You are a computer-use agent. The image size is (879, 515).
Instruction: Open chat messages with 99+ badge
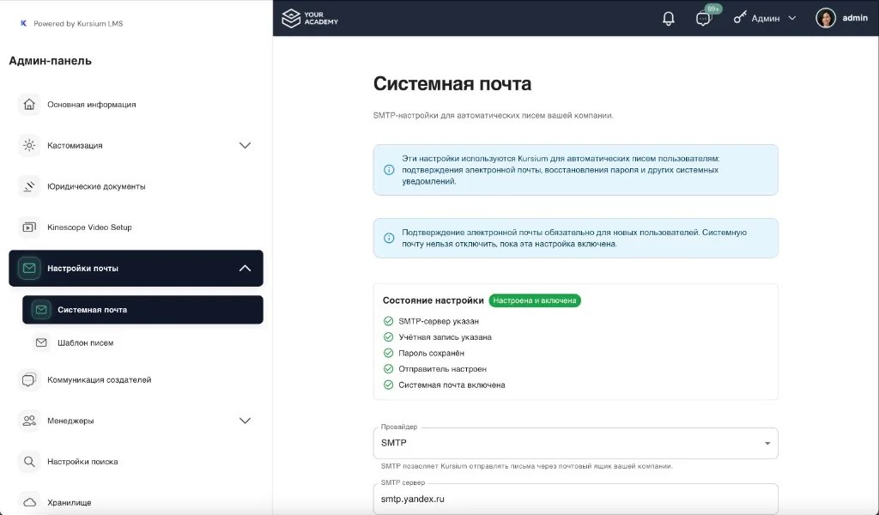point(704,19)
